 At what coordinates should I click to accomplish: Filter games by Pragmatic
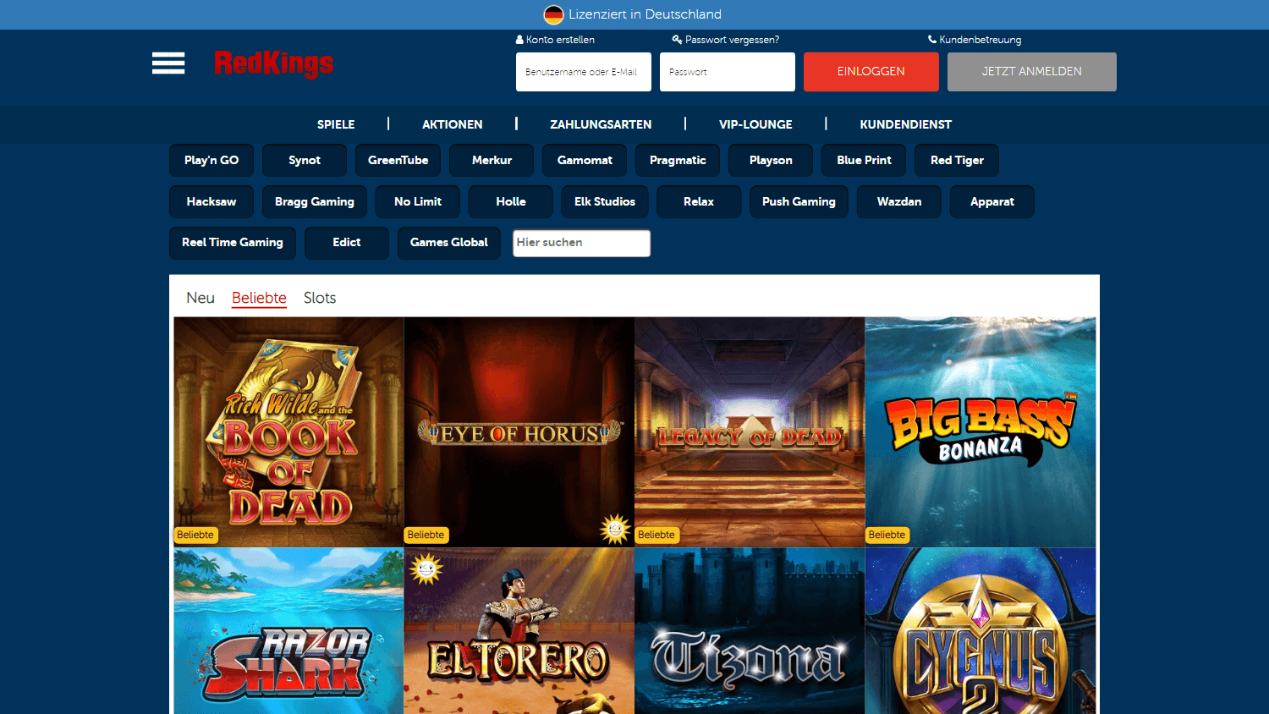678,160
